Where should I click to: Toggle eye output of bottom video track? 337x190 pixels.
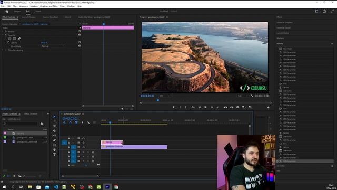point(83,147)
